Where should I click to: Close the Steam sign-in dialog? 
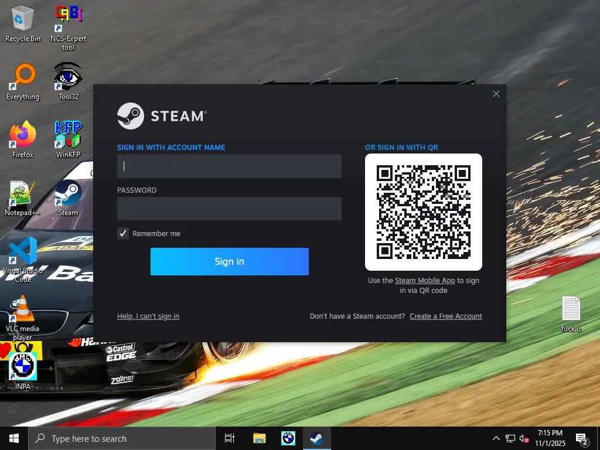click(496, 94)
